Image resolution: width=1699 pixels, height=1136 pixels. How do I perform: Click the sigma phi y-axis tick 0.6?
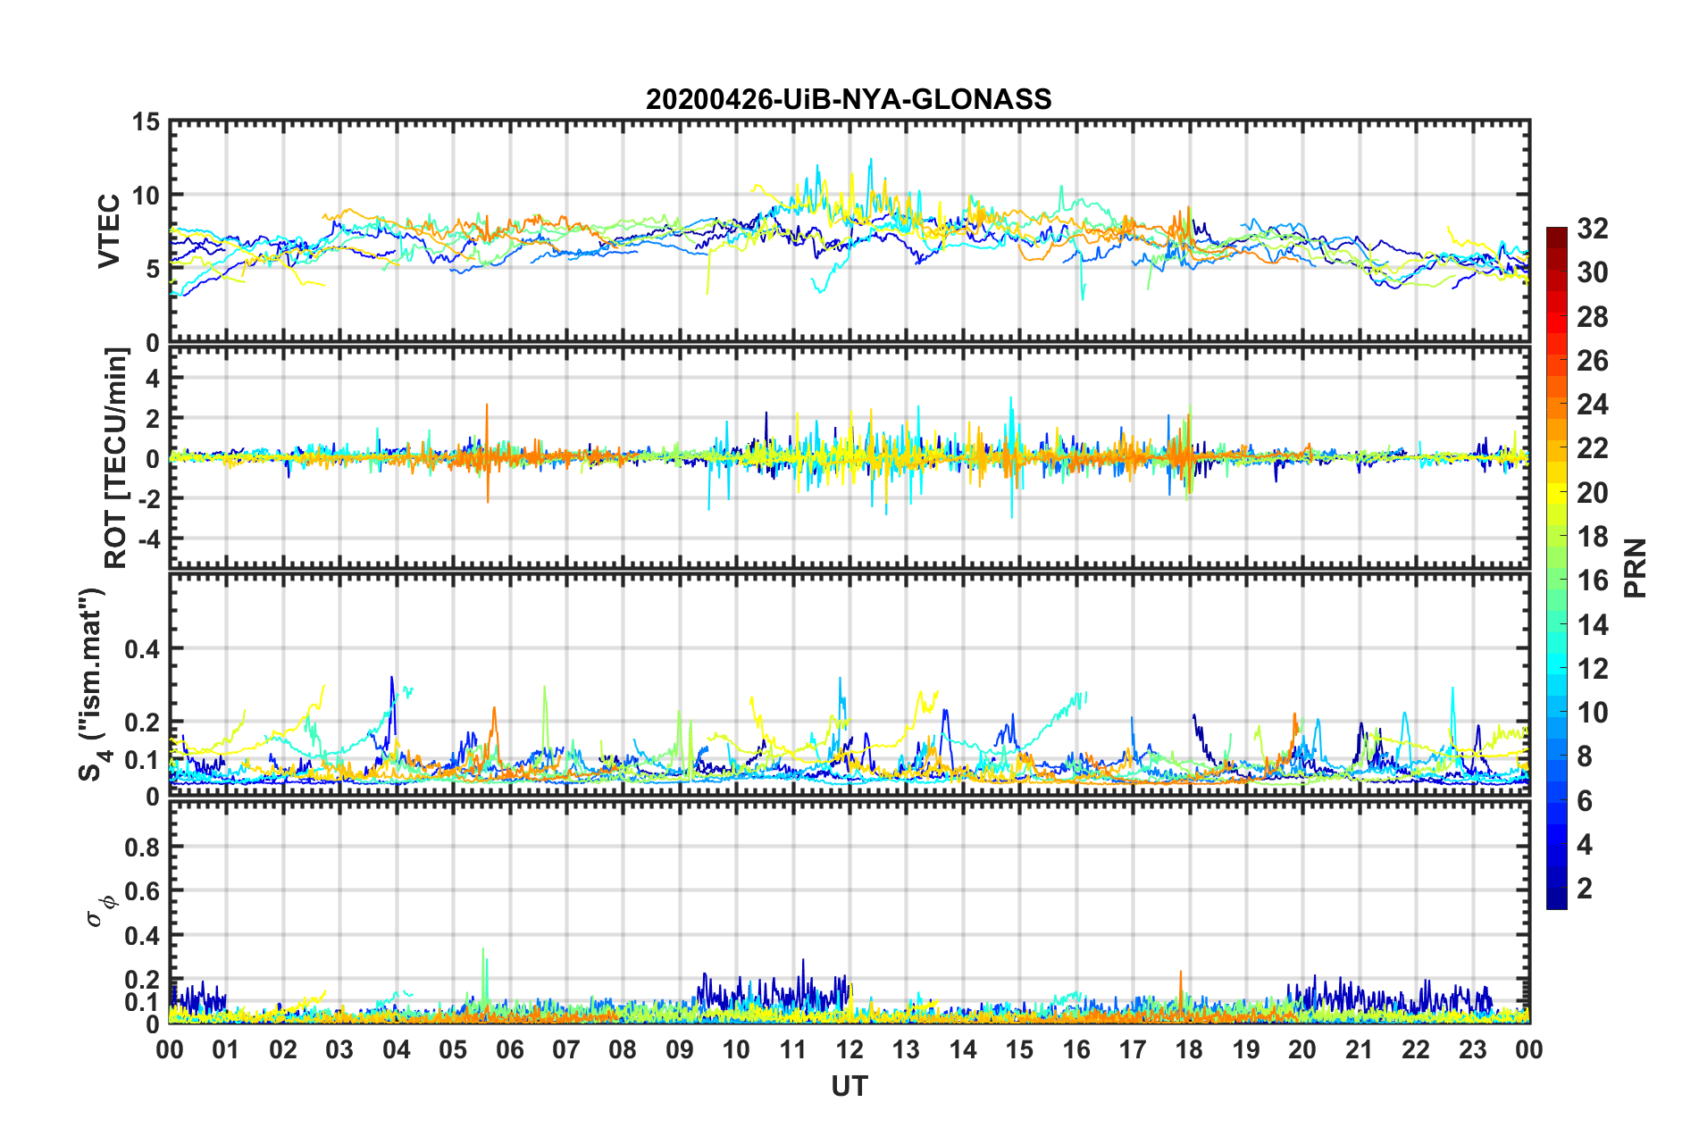[143, 891]
